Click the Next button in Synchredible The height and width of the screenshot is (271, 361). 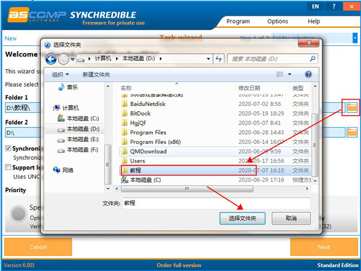[324, 247]
